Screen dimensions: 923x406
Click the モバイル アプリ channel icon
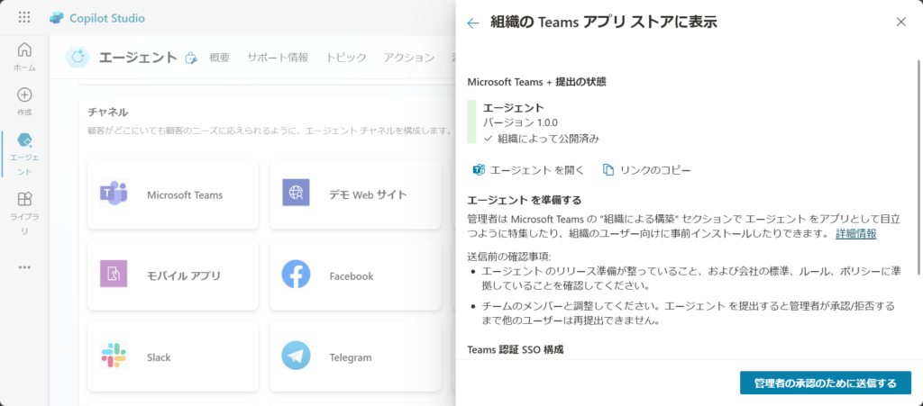pos(114,274)
